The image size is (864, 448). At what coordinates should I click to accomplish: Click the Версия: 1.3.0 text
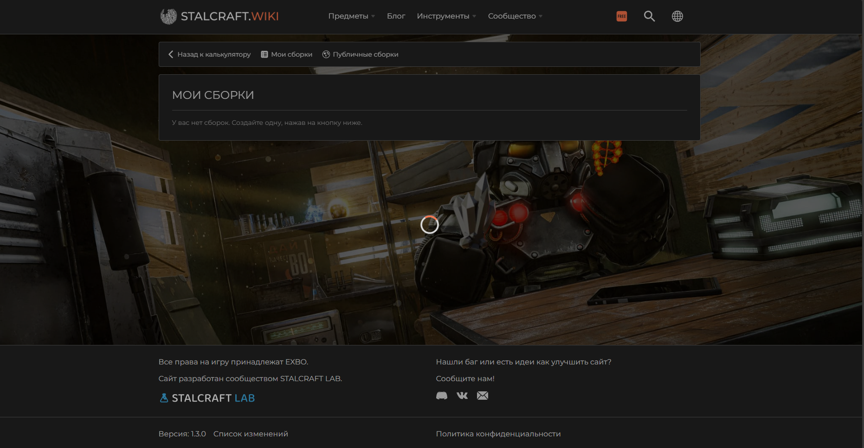point(182,434)
